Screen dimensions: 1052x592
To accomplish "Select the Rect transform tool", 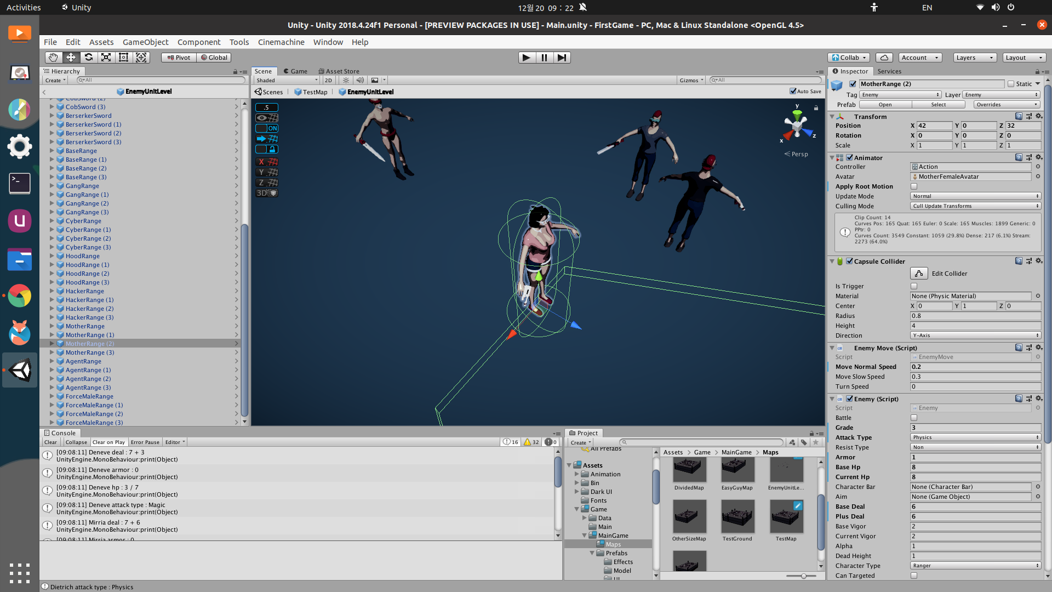I will [x=123, y=58].
